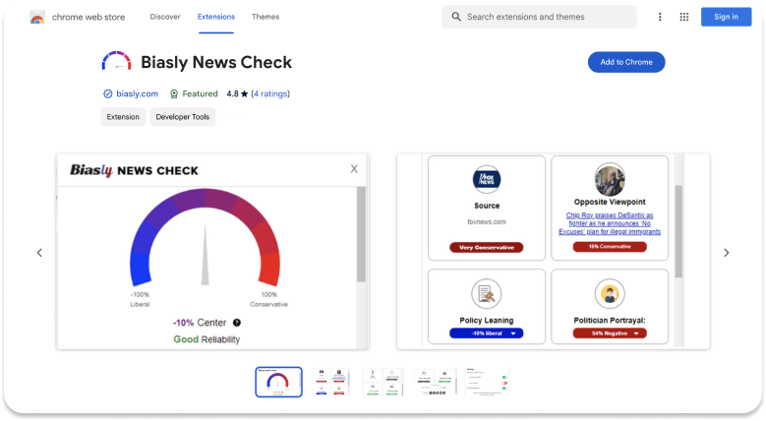This screenshot has height=421, width=766.
Task: Click the Fox News source logo
Action: click(x=487, y=180)
